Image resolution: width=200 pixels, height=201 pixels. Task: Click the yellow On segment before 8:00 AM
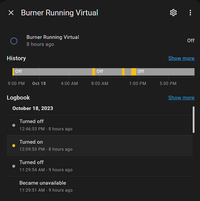94,72
